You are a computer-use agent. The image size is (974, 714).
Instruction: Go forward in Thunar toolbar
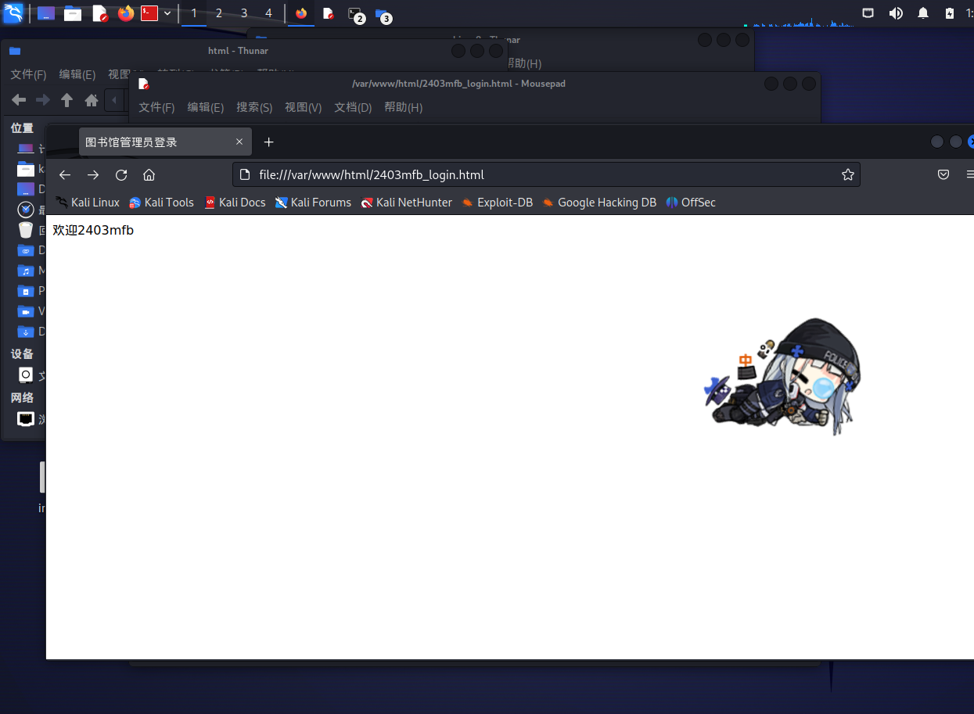tap(43, 100)
